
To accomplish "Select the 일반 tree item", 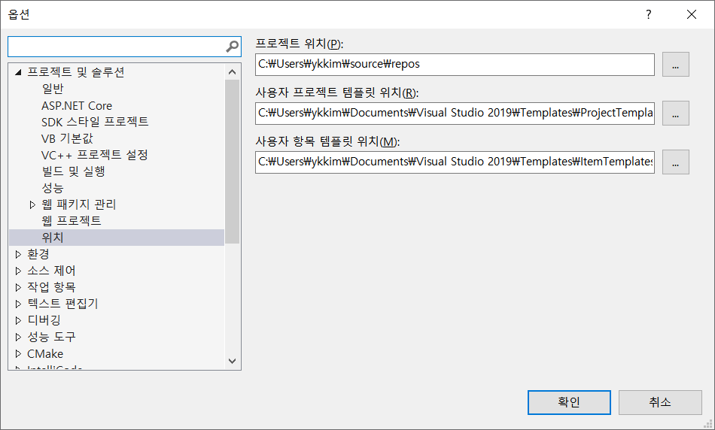I will coord(53,89).
